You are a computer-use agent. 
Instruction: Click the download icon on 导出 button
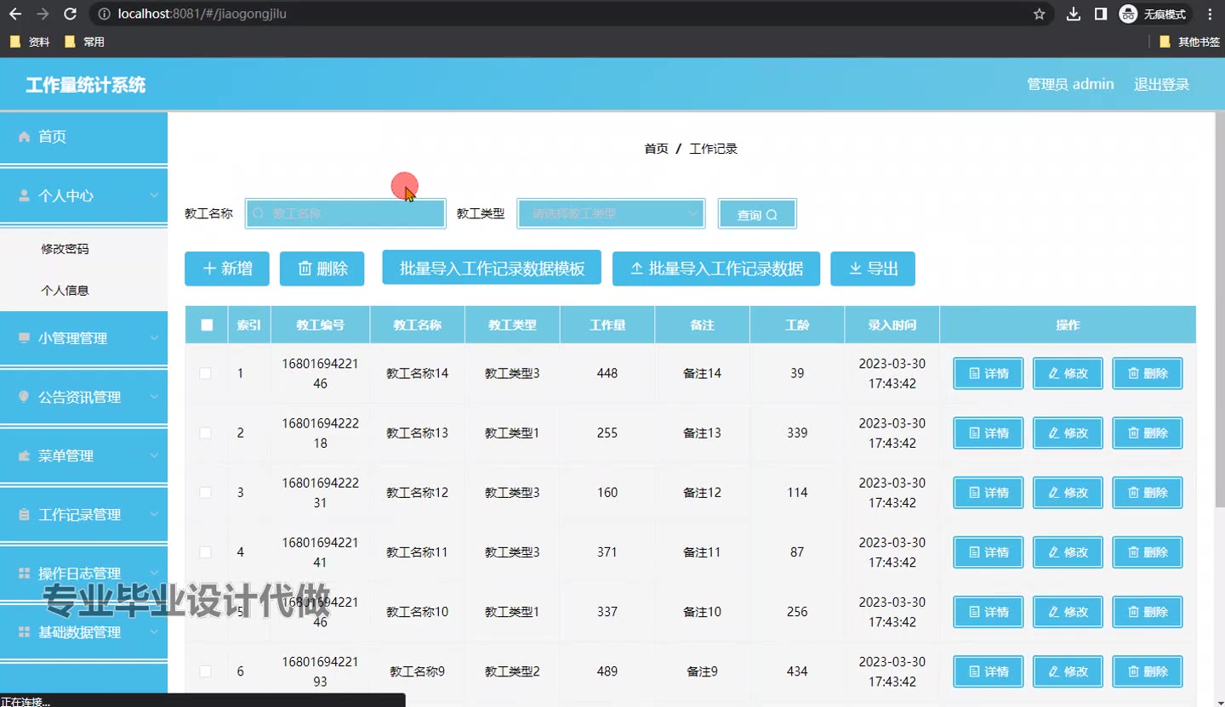(855, 269)
